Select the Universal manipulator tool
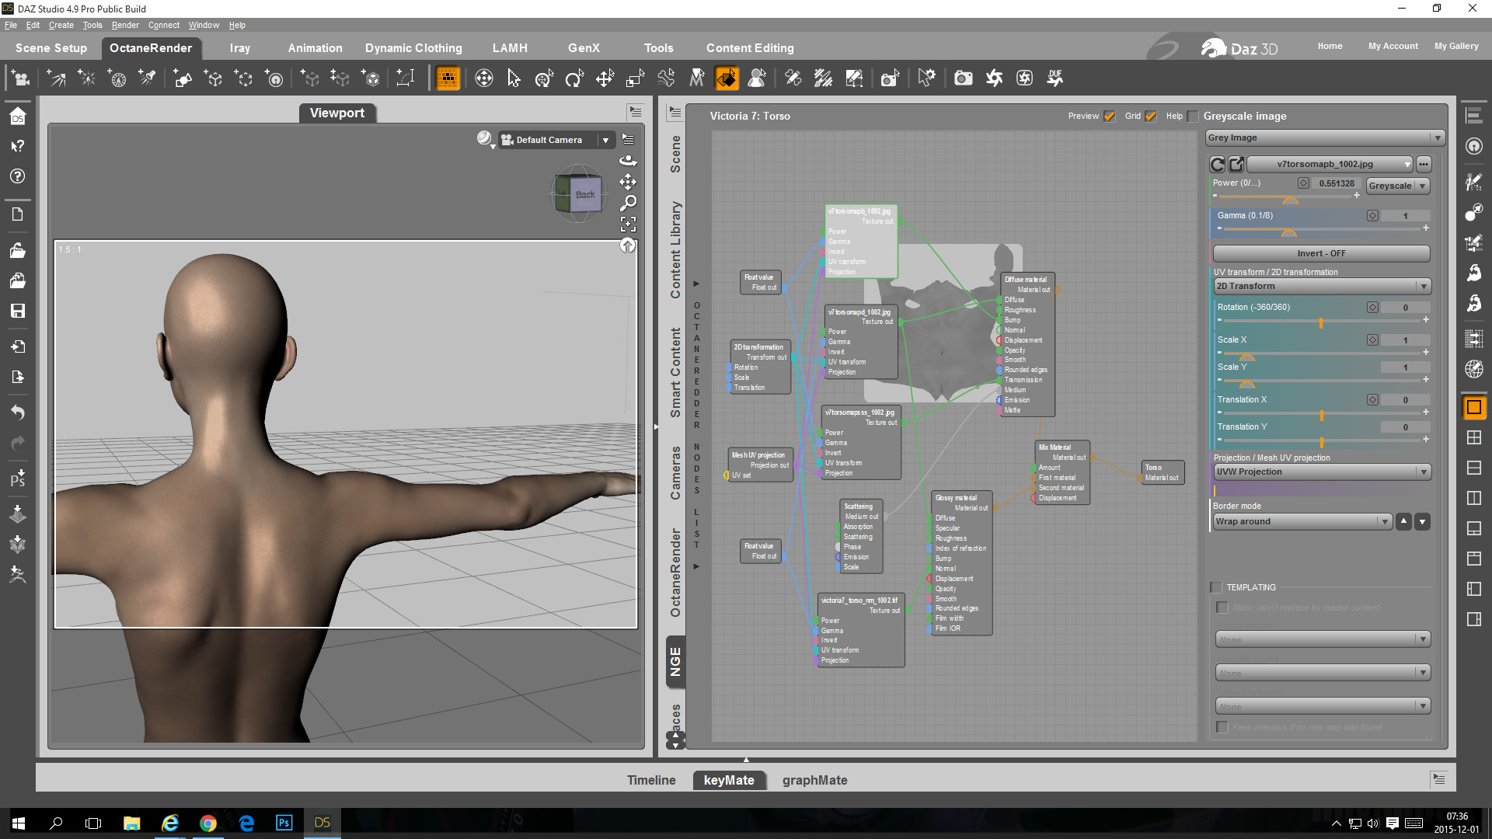The height and width of the screenshot is (839, 1492). point(543,78)
